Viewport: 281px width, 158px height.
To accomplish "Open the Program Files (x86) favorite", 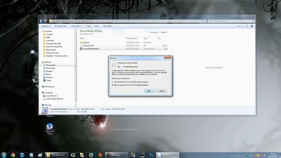I will pyautogui.click(x=54, y=43).
